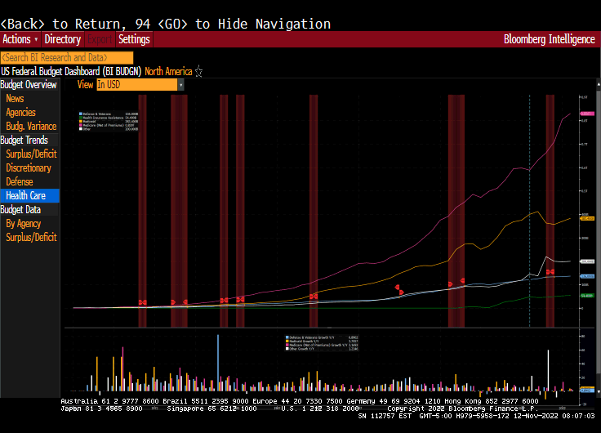Click the white Other value label on axis
Viewport: 601px width, 433px height.
[x=585, y=261]
